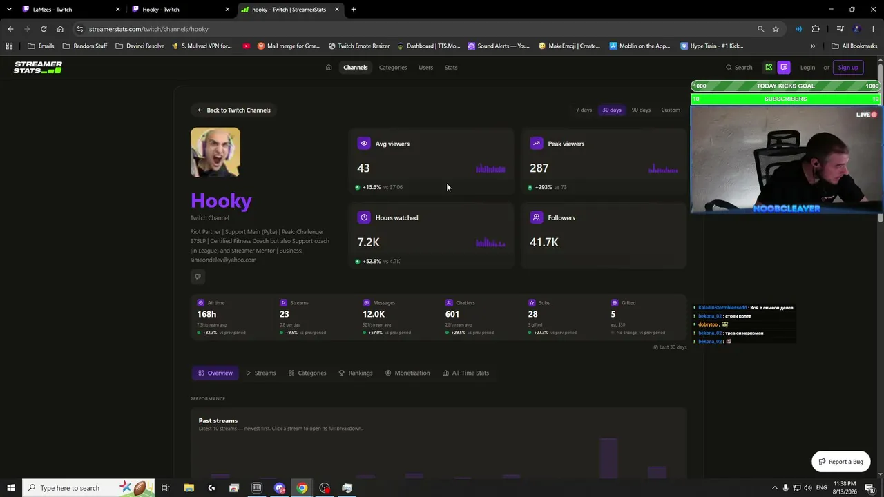884x497 pixels.
Task: Open the YouTube bookmark icon
Action: [x=247, y=46]
